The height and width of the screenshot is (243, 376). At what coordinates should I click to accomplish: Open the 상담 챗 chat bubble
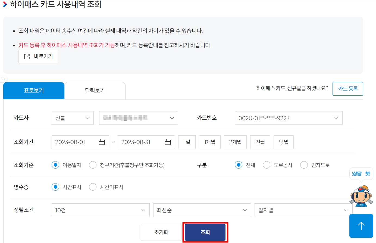[x=361, y=173]
